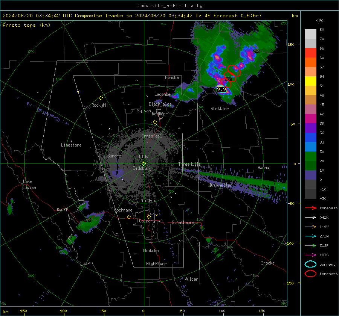Click the HighRiver label
Screen dimensions: 339x316
(156, 264)
